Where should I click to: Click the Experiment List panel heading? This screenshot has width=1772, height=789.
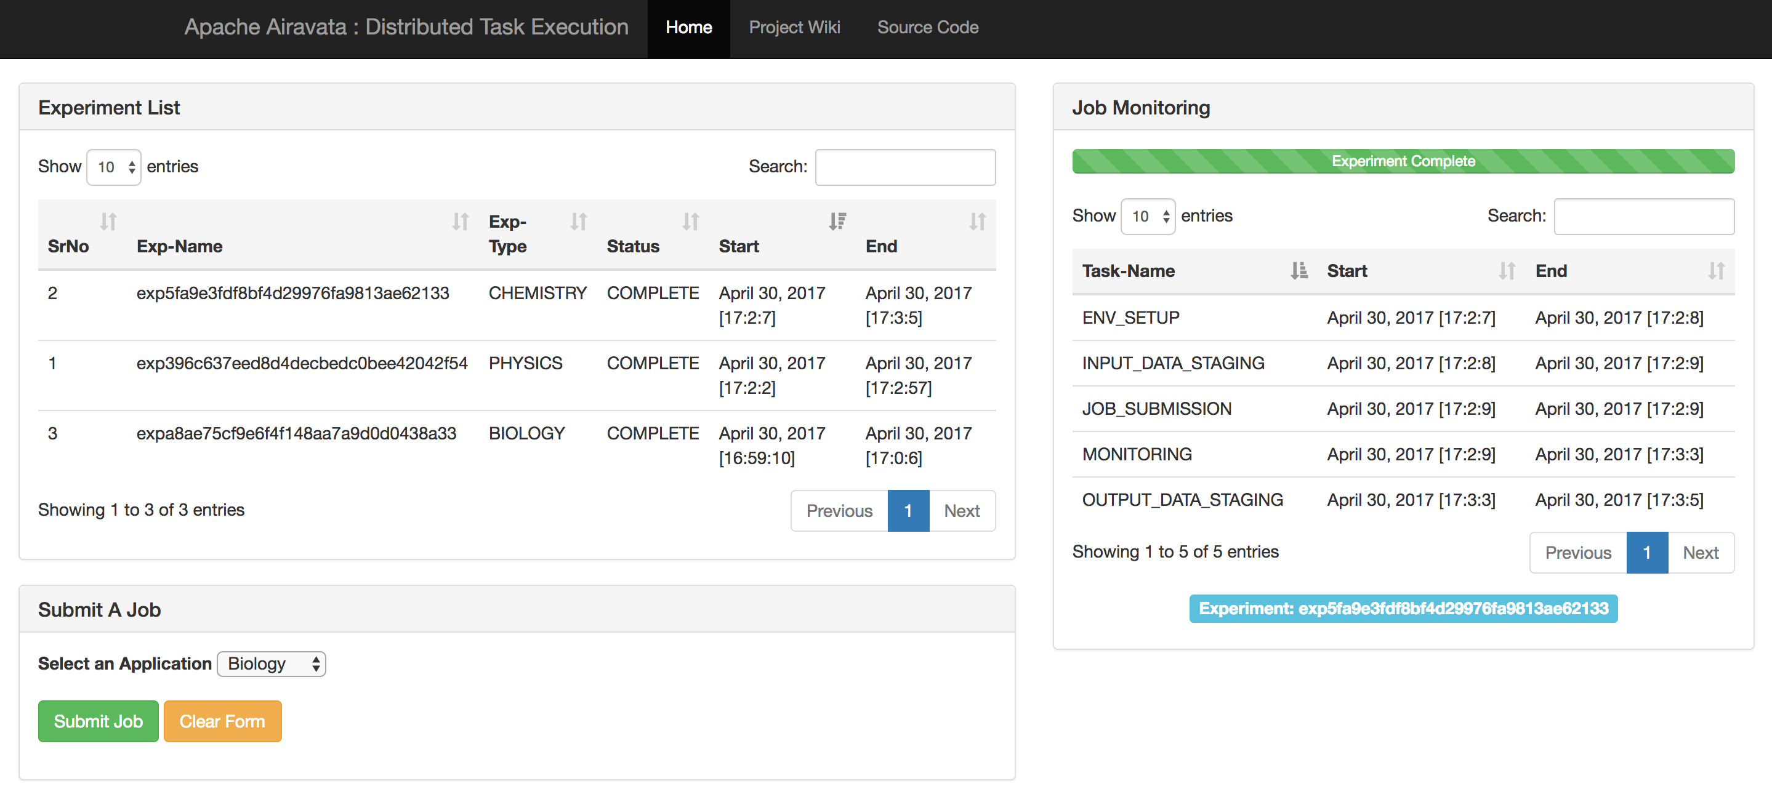(x=517, y=107)
